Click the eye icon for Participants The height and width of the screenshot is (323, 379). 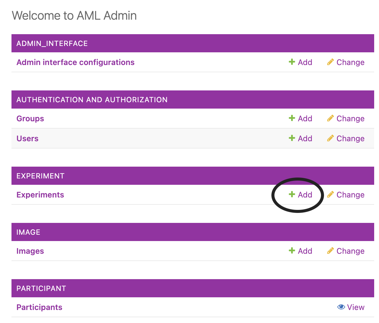[x=341, y=307]
